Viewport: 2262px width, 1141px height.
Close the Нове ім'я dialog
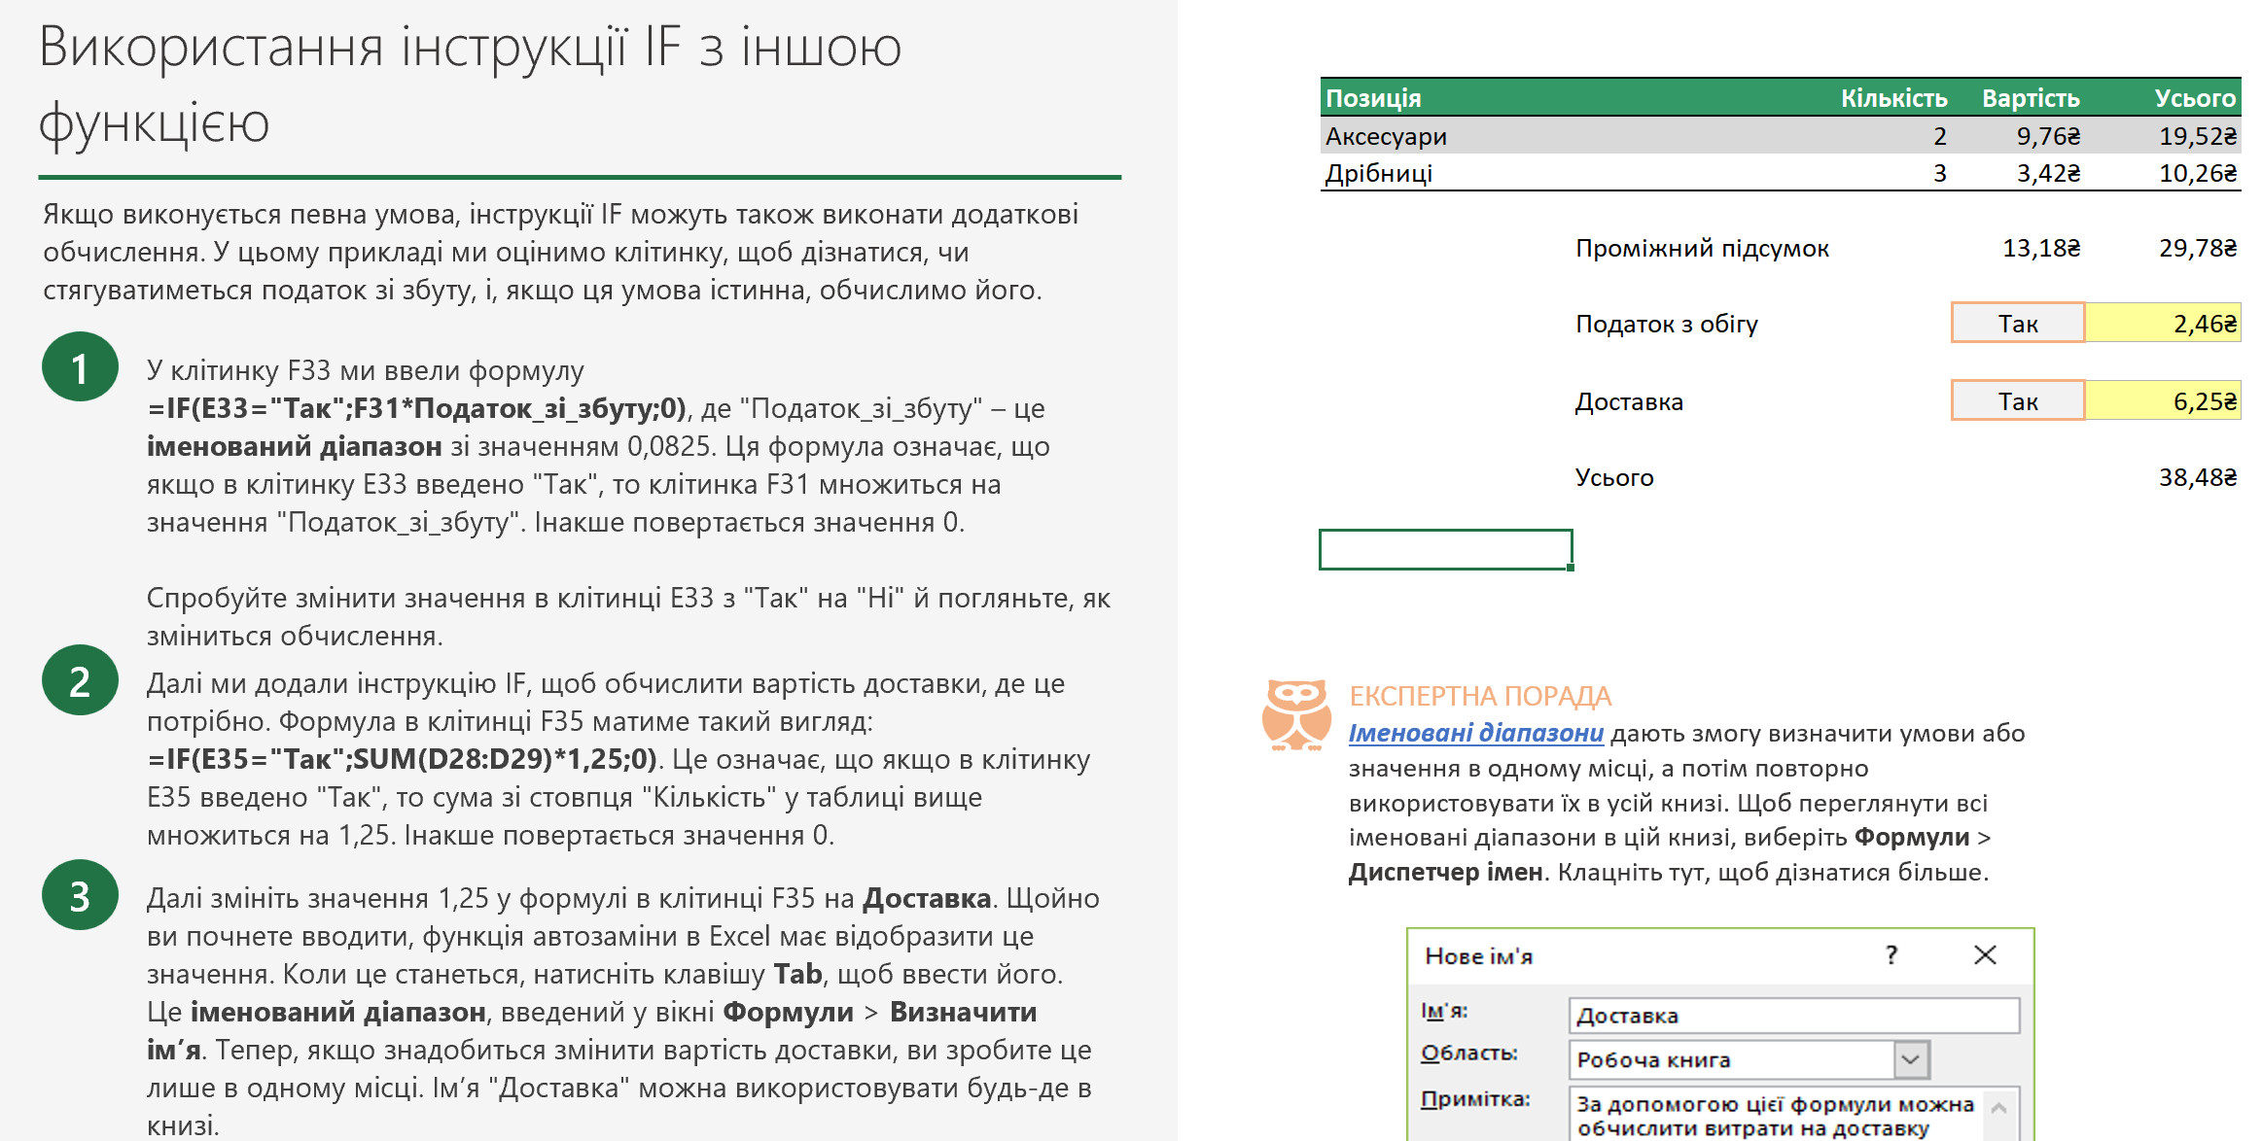1985,955
